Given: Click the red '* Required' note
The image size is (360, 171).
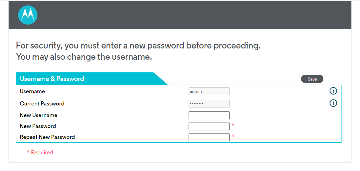Looking at the screenshot, I should point(40,152).
